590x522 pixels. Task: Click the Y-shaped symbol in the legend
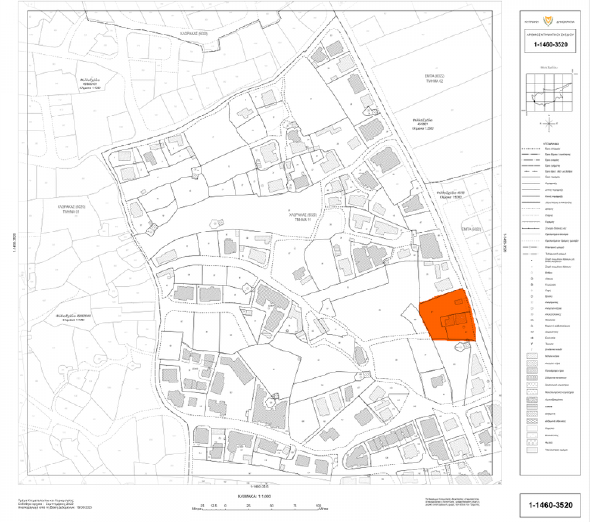pyautogui.click(x=532, y=344)
